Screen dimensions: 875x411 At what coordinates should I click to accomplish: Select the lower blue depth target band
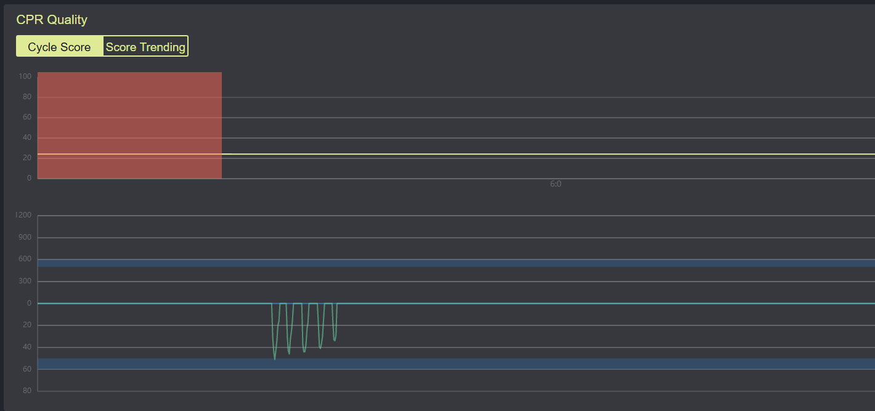[x=456, y=364]
